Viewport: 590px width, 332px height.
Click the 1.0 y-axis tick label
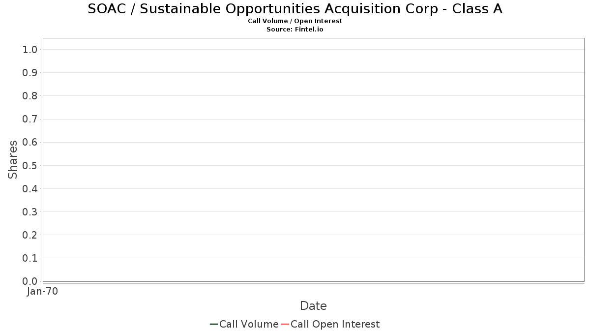[x=30, y=49]
